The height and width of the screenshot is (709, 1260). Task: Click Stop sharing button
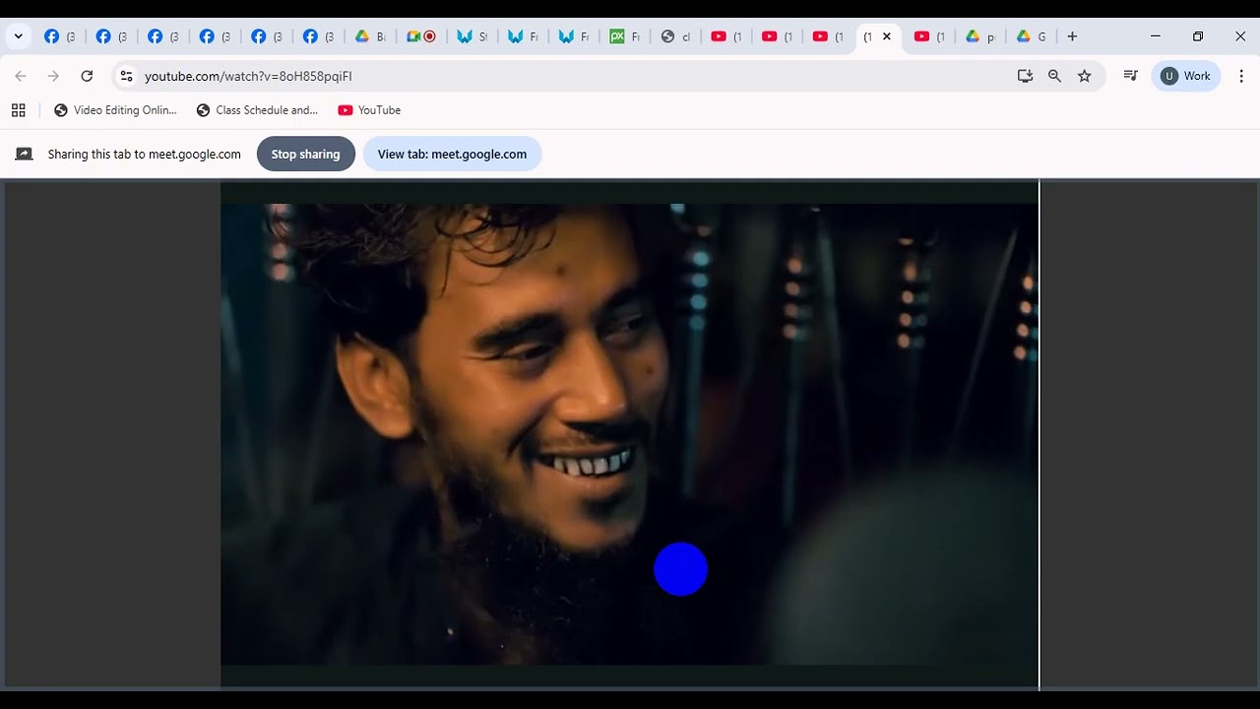[305, 154]
